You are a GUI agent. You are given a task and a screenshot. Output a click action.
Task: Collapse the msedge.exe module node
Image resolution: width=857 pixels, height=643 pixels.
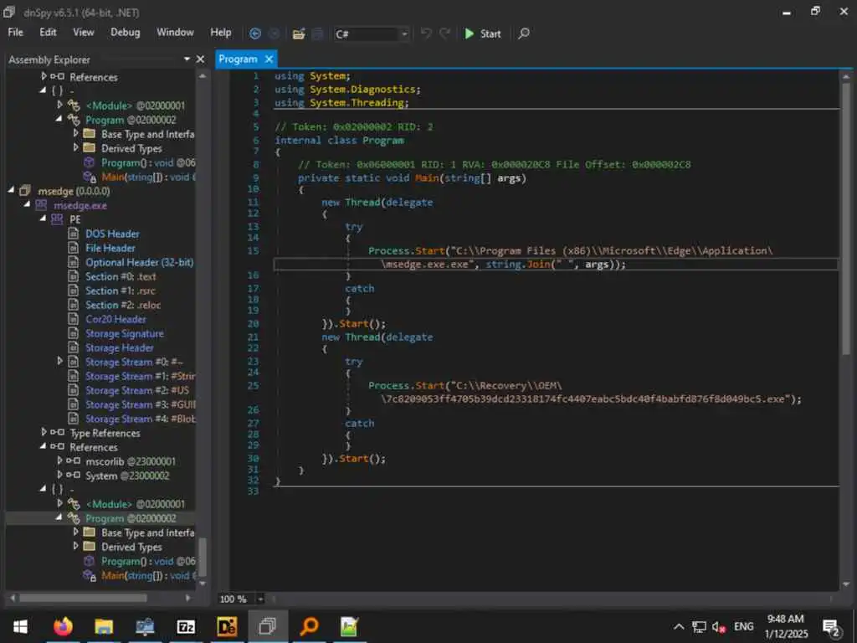click(27, 204)
